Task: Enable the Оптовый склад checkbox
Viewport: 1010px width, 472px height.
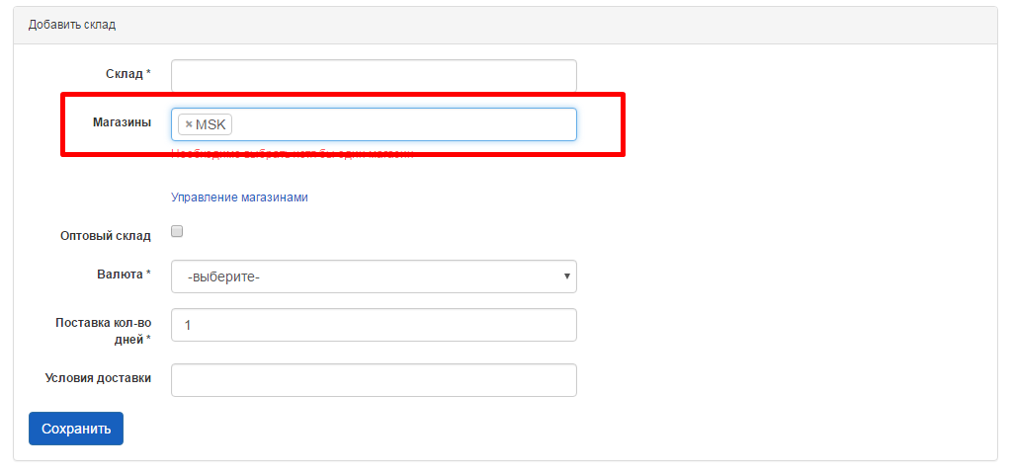Action: coord(177,232)
